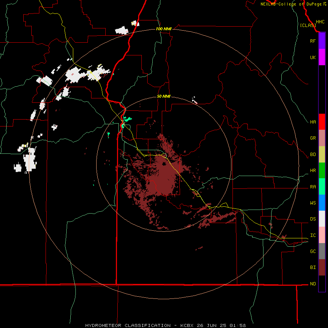328x328 pixels.
Task: Select the yellow BD legend swatch
Action: click(322, 154)
